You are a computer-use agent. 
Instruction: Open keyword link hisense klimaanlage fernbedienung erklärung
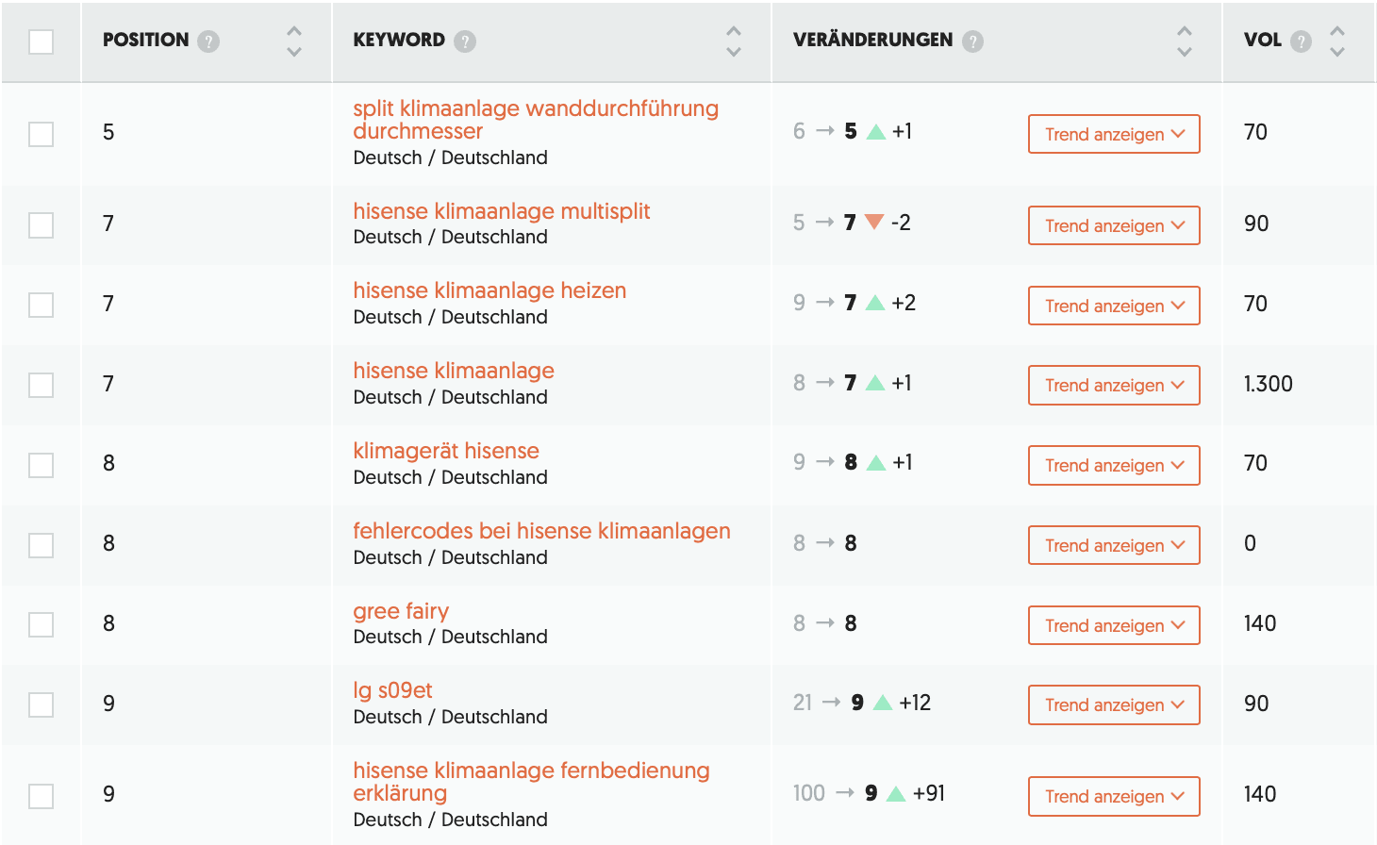tap(531, 782)
